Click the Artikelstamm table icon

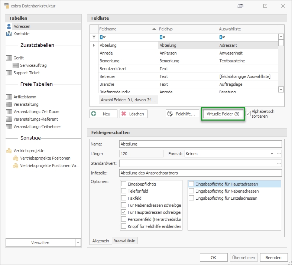pos(9,97)
